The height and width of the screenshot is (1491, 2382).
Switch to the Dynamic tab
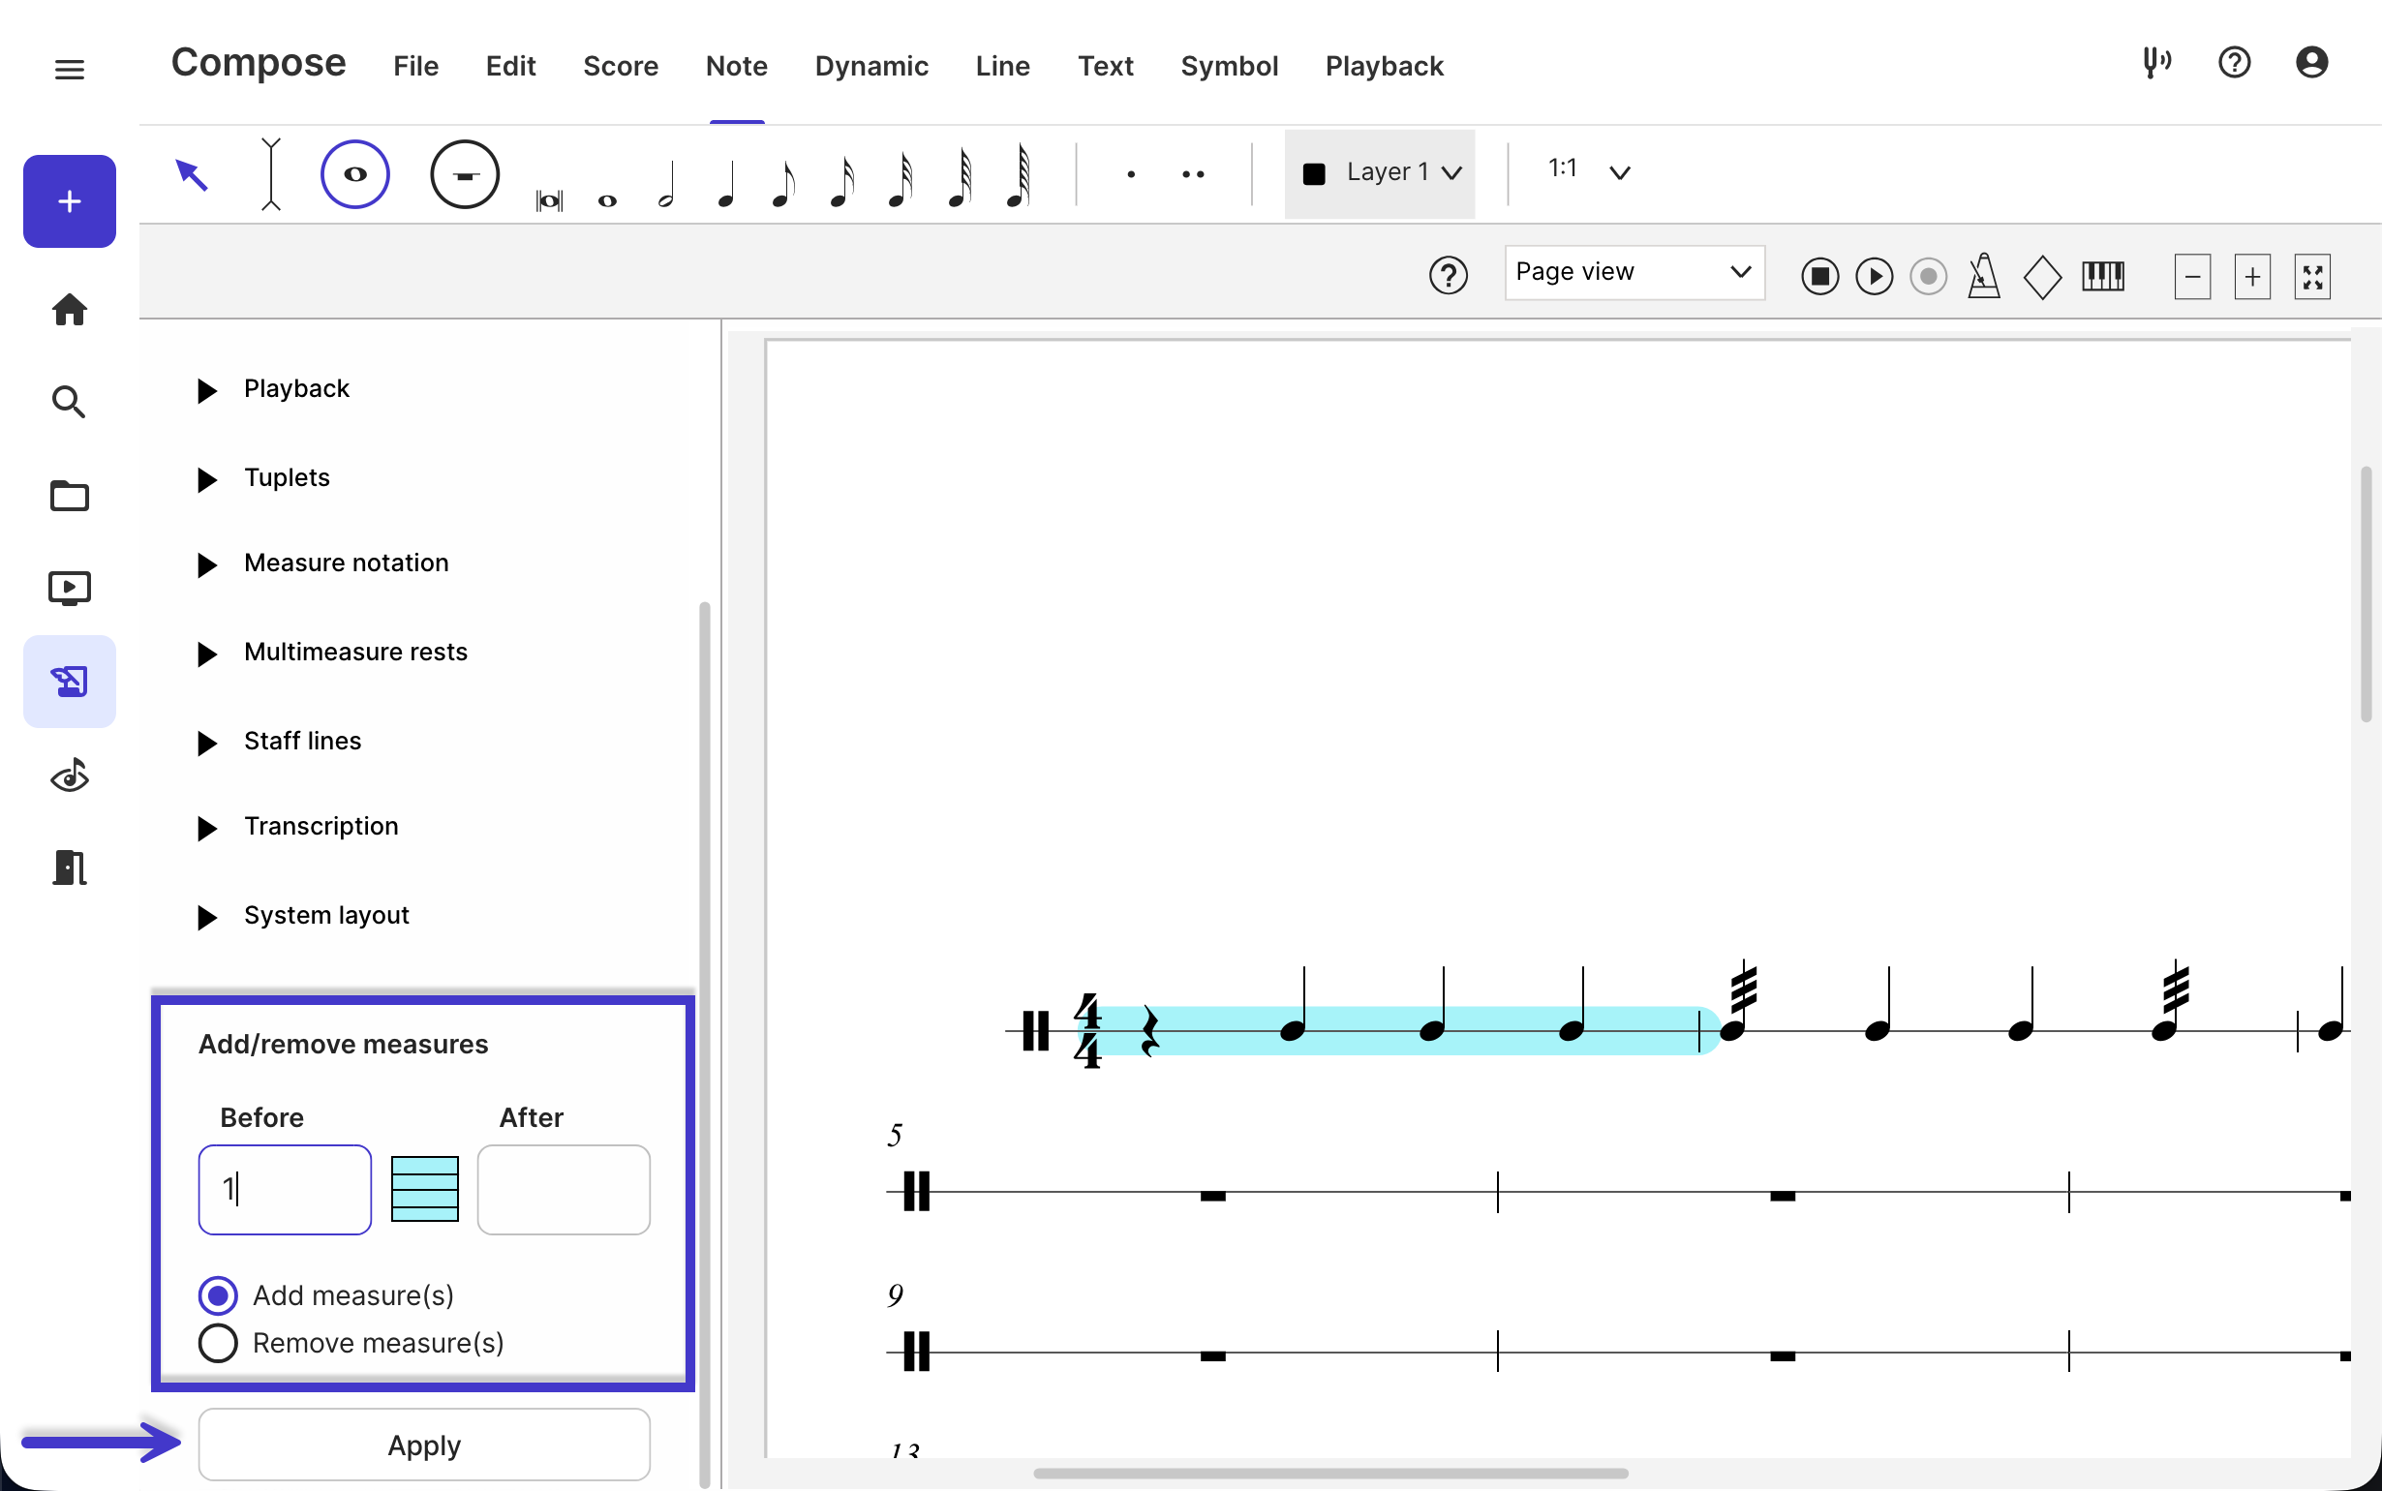(871, 66)
